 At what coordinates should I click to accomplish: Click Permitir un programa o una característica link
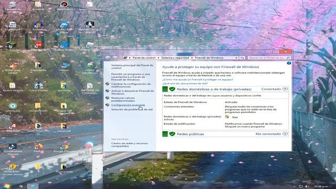(131, 77)
